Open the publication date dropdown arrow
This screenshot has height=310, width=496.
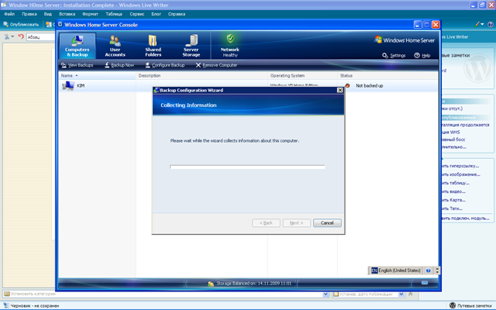point(401,294)
